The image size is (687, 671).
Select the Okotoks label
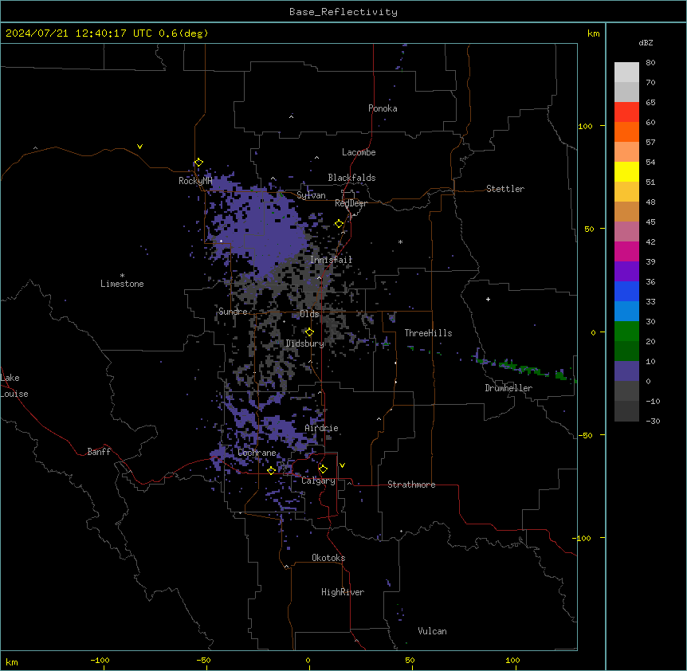328,558
